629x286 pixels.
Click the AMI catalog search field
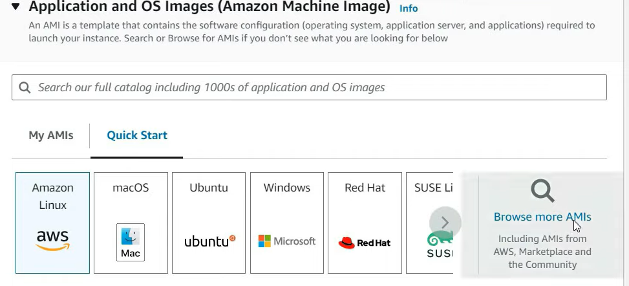tap(309, 87)
